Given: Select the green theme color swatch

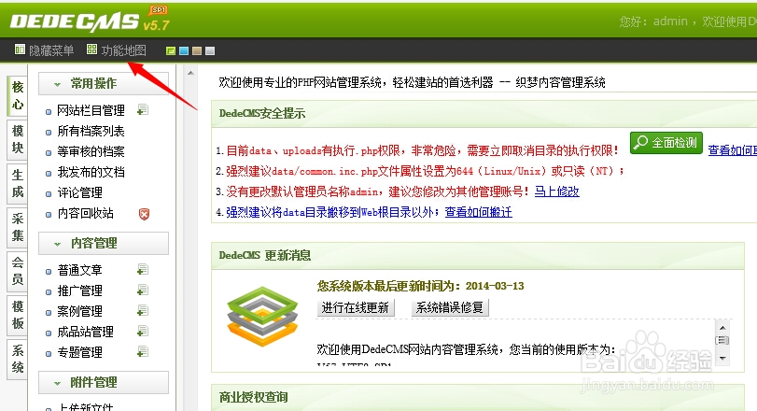Looking at the screenshot, I should pos(171,50).
